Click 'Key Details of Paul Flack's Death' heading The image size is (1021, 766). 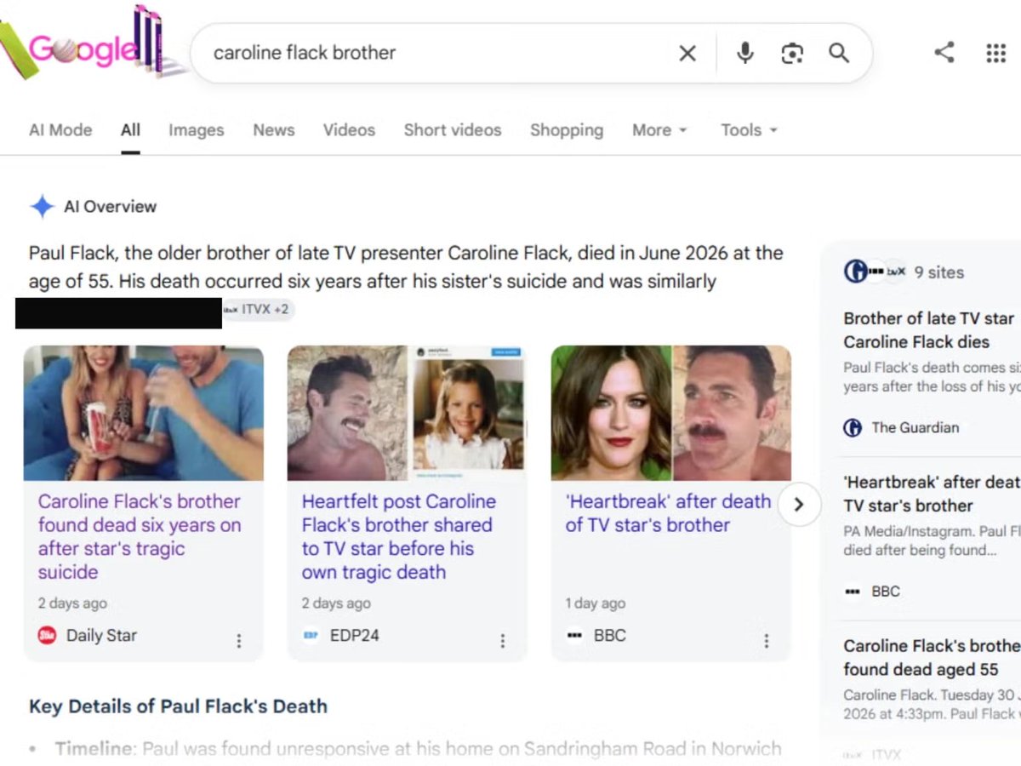pyautogui.click(x=178, y=706)
